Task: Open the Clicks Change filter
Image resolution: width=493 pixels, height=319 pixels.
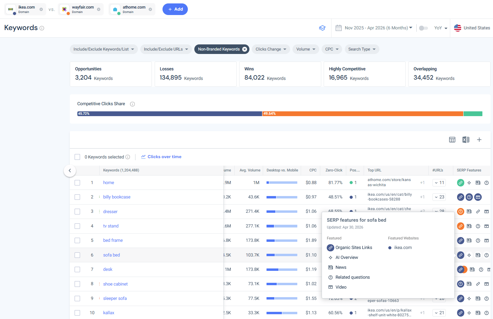Action: coord(271,49)
